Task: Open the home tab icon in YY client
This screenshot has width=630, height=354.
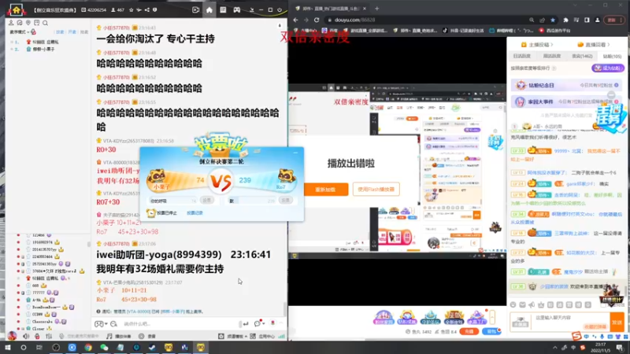Action: click(209, 10)
